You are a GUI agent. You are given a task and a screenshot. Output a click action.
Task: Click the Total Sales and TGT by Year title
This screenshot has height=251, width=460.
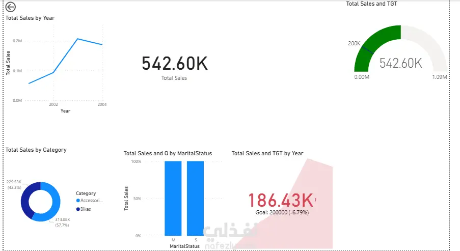267,153
